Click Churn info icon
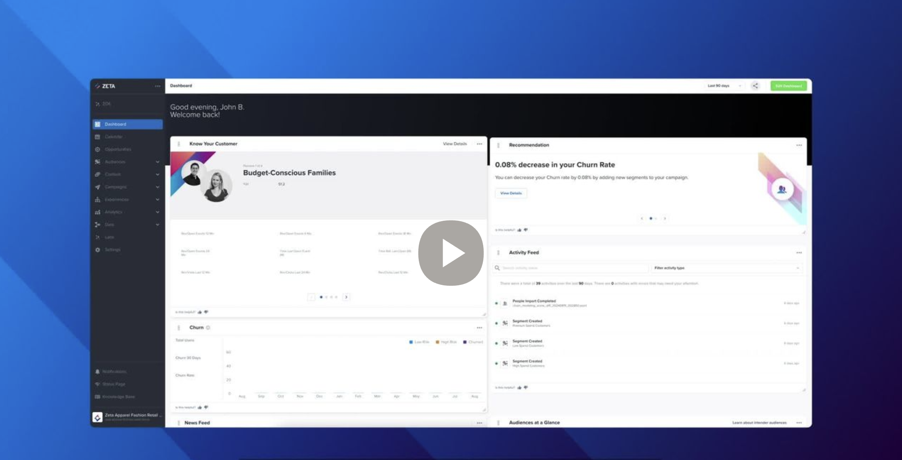The width and height of the screenshot is (902, 460). [208, 328]
